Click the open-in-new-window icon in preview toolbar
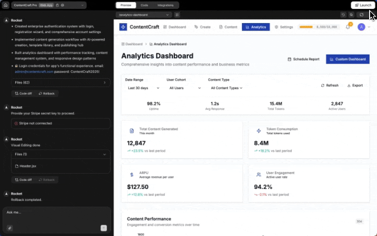377x236 pixels. [x=361, y=15]
